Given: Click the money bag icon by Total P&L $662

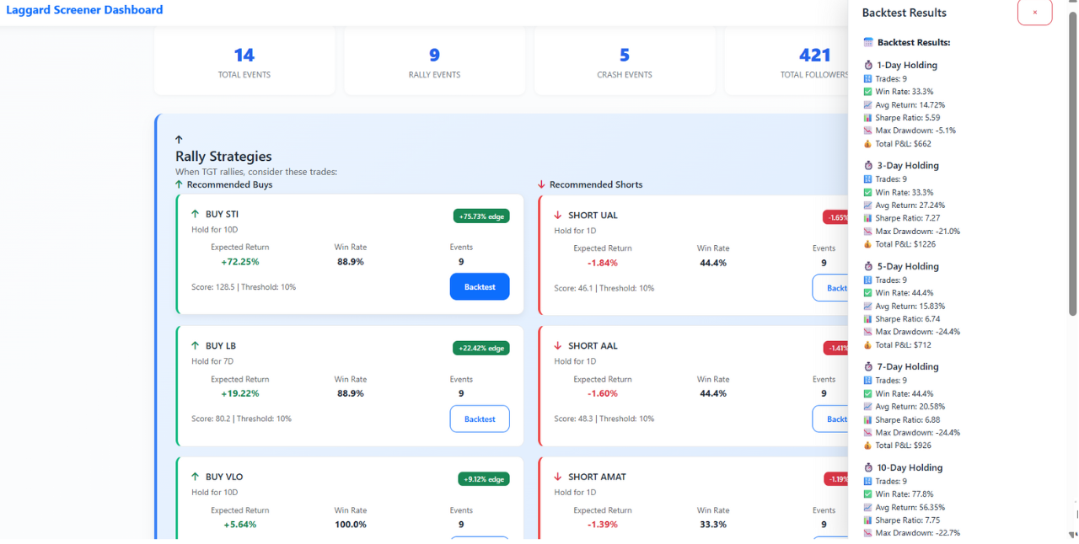Looking at the screenshot, I should (868, 144).
